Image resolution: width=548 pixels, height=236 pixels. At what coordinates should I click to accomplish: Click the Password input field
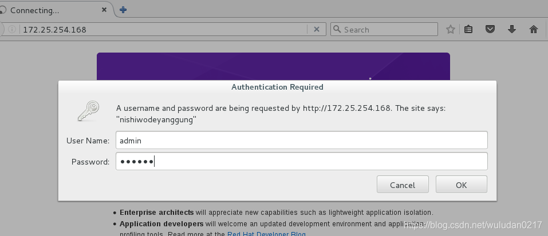tap(302, 161)
